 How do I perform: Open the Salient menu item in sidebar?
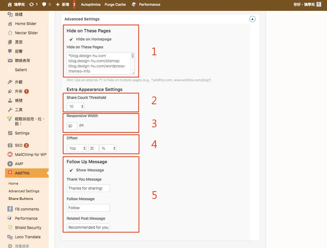click(x=21, y=70)
